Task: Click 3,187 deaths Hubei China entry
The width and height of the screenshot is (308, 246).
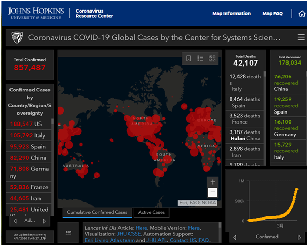Action: click(244, 135)
